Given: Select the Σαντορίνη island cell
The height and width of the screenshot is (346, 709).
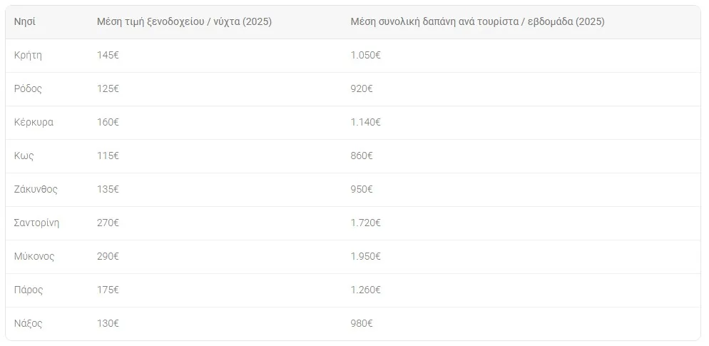Looking at the screenshot, I should pos(36,223).
